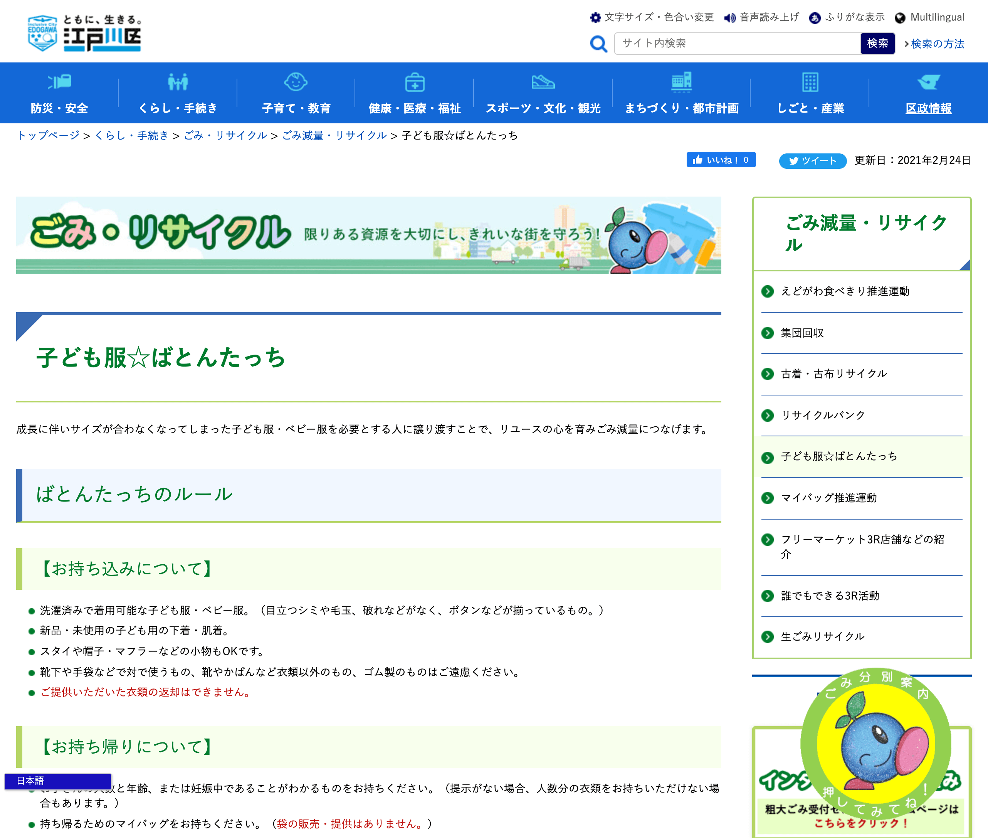Click the ツイート tweet button

pyautogui.click(x=812, y=161)
